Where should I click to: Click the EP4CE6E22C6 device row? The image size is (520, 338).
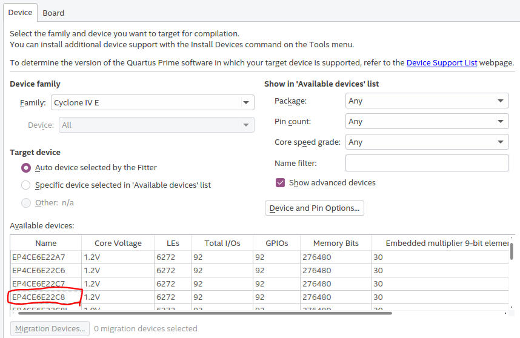tap(39, 270)
